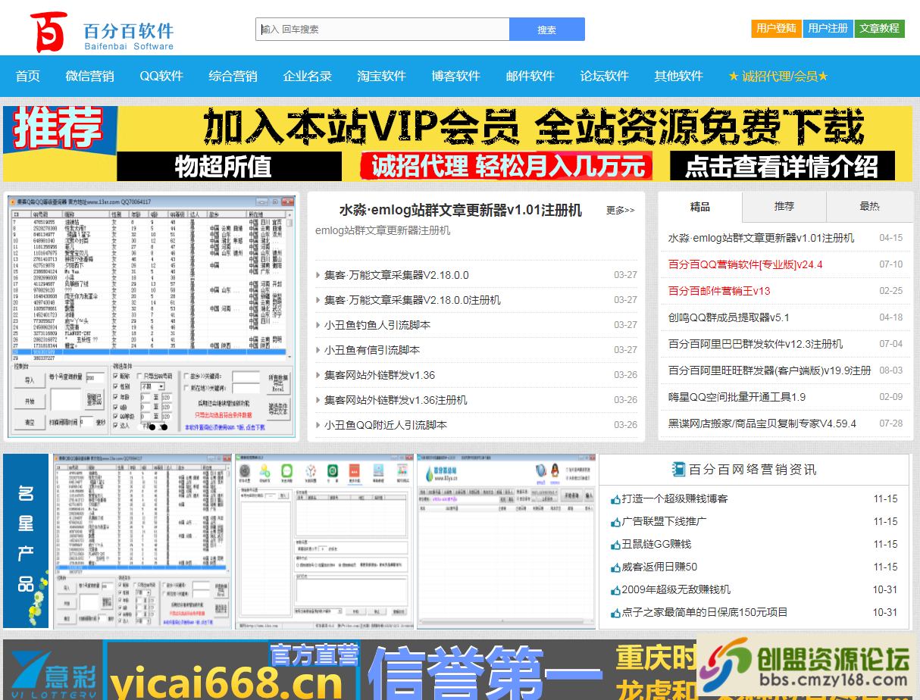920x700 pixels.
Task: Click the blue 搜索 search button
Action: [x=547, y=30]
